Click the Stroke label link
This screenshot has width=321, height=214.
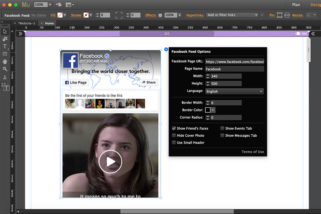(x=77, y=15)
